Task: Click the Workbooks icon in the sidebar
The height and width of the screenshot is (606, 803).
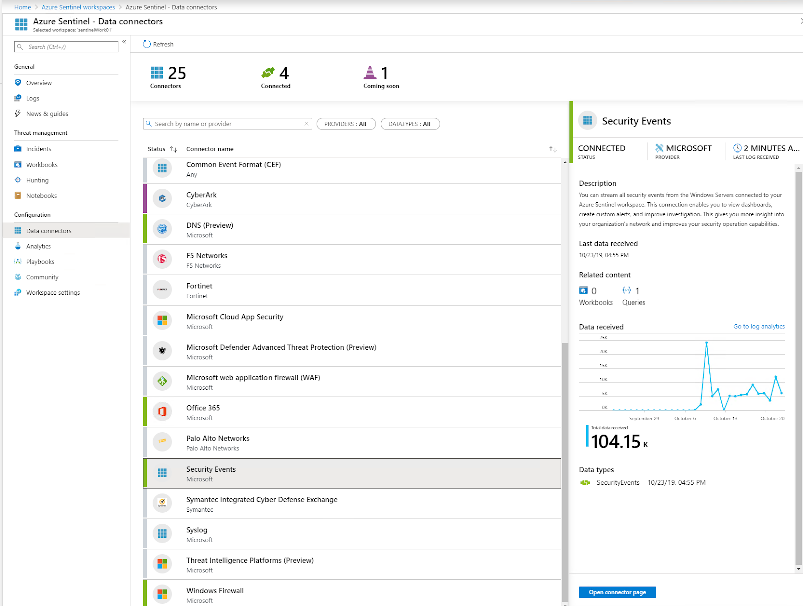Action: click(x=18, y=165)
